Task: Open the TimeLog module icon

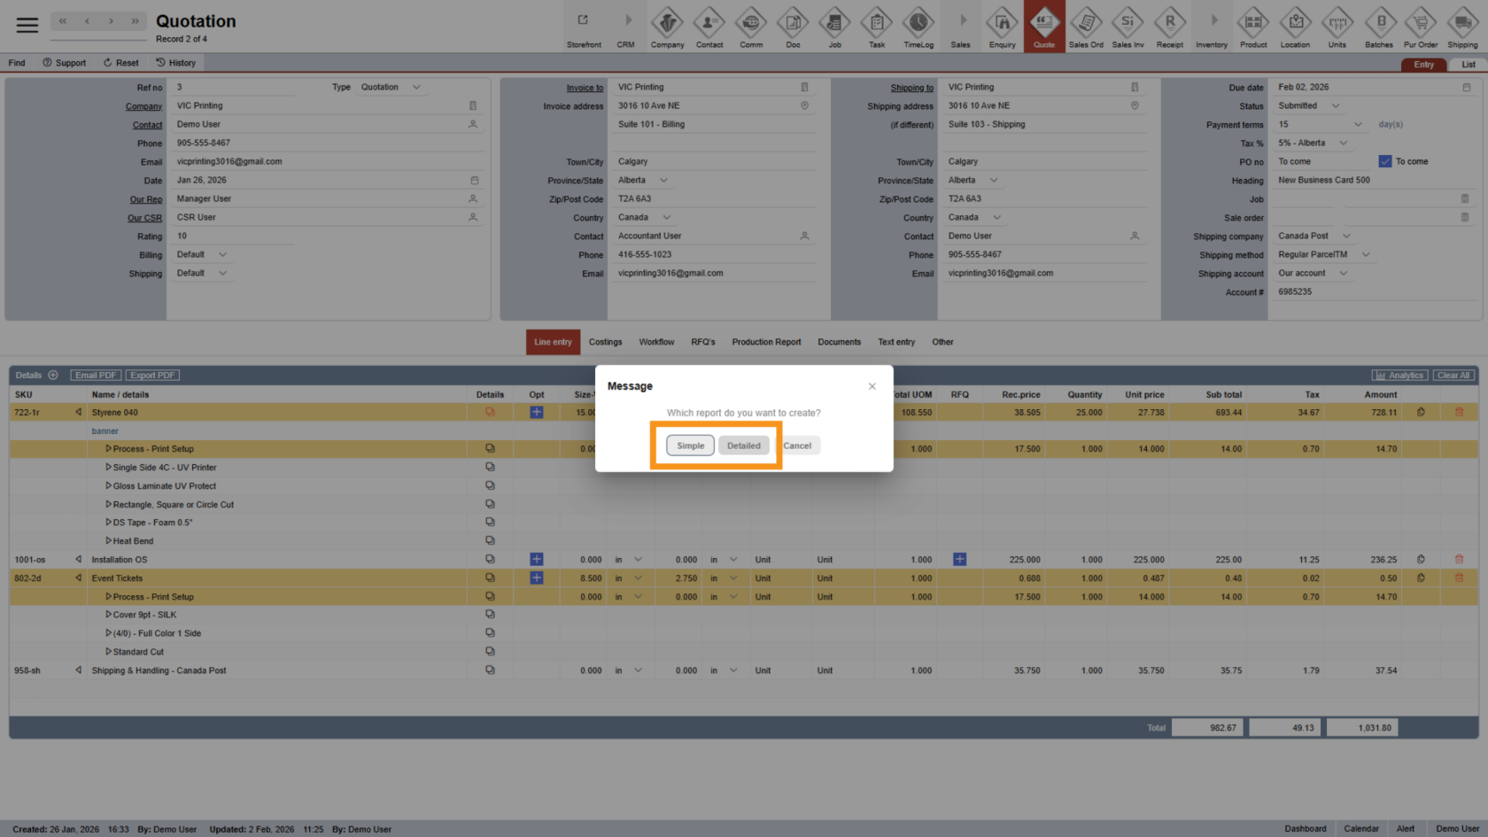Action: click(x=918, y=27)
